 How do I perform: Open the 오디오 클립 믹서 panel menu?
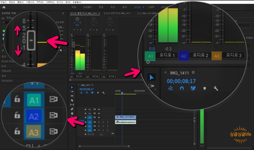(x=99, y=13)
